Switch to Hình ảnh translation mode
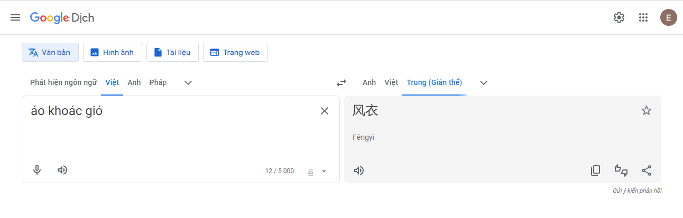This screenshot has height=218, width=683. (x=113, y=52)
